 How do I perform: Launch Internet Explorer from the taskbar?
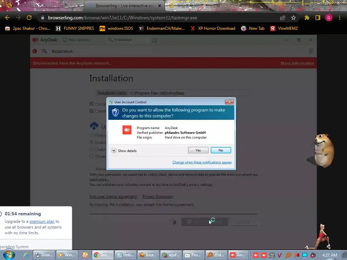coord(26,255)
